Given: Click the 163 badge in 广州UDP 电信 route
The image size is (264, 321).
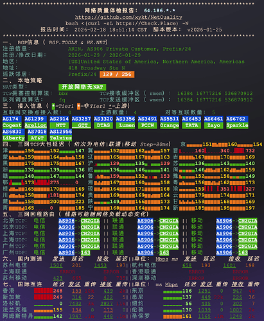Looking at the screenshot, I should tap(85, 253).
